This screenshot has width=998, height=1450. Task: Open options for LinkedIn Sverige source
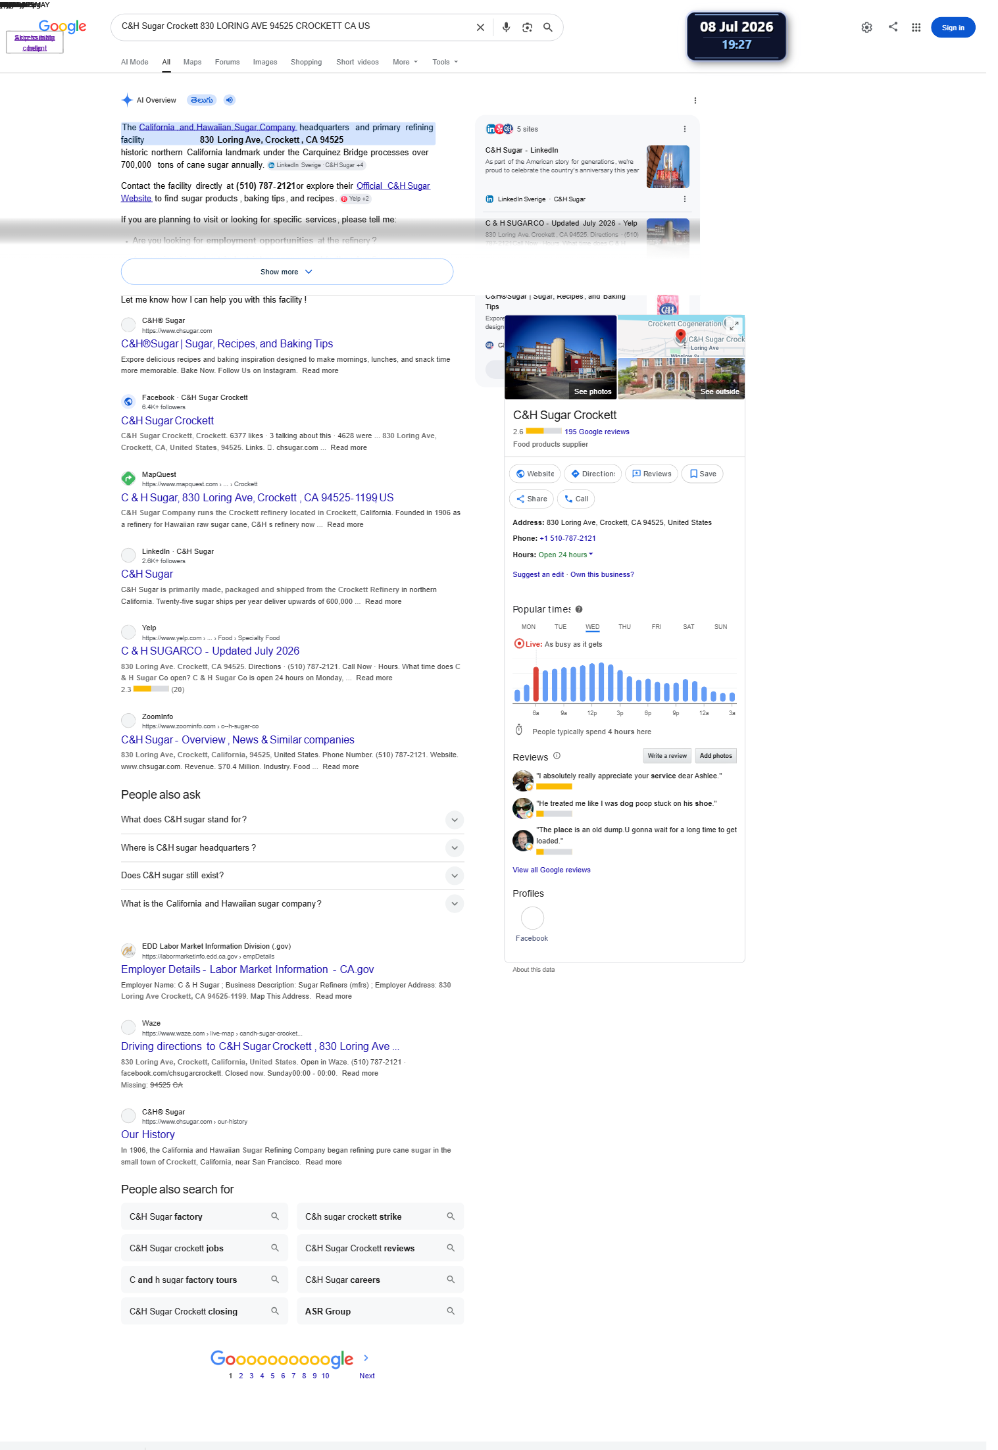point(684,199)
